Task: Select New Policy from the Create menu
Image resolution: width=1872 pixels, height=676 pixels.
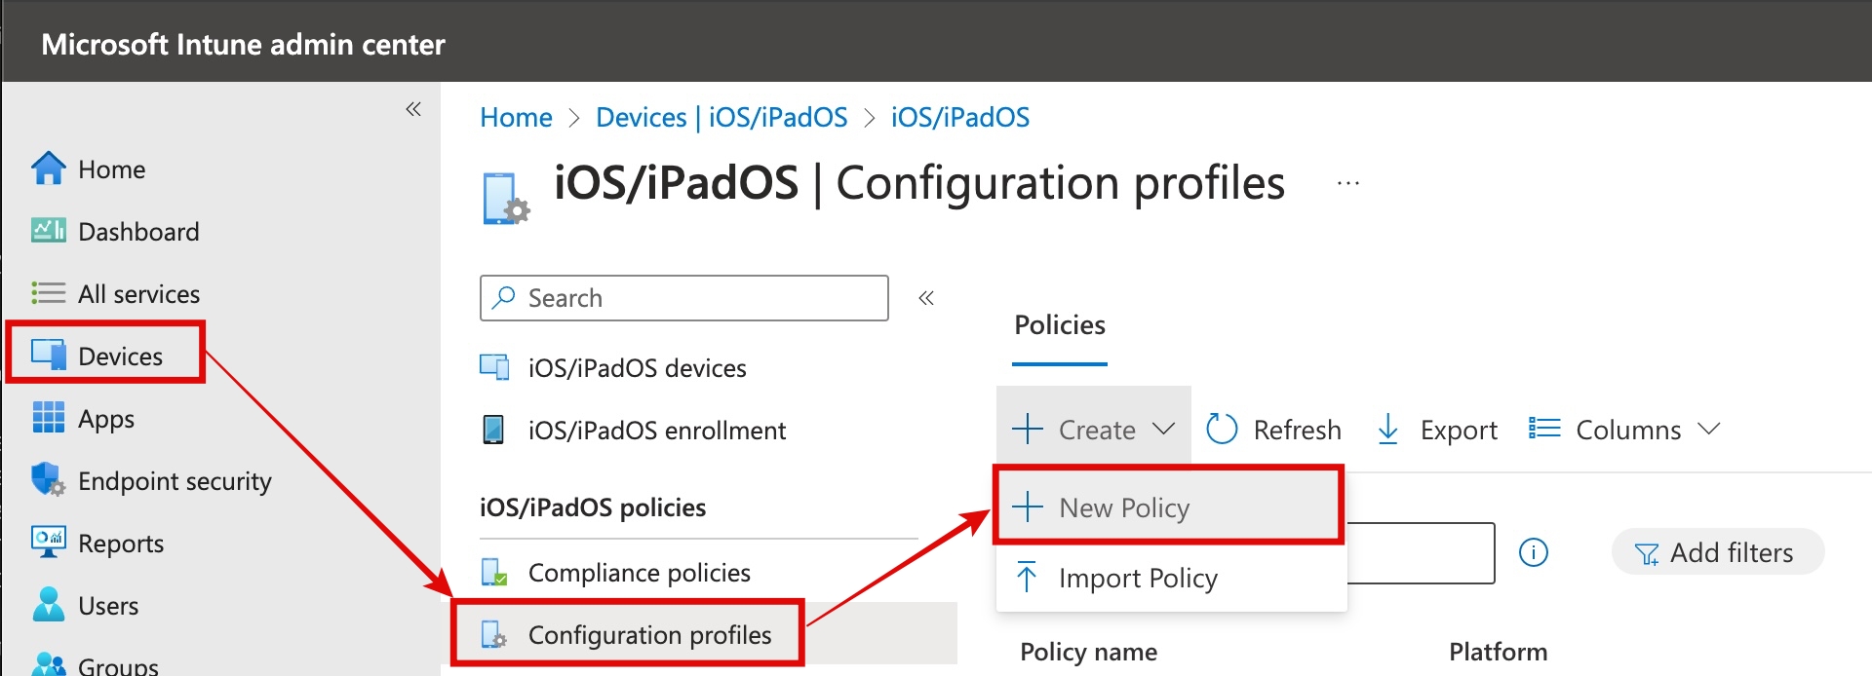Action: click(x=1169, y=507)
